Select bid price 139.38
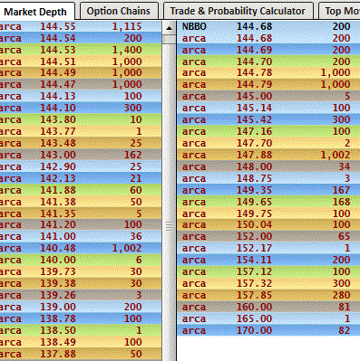The height and width of the screenshot is (361, 360). pos(58,283)
